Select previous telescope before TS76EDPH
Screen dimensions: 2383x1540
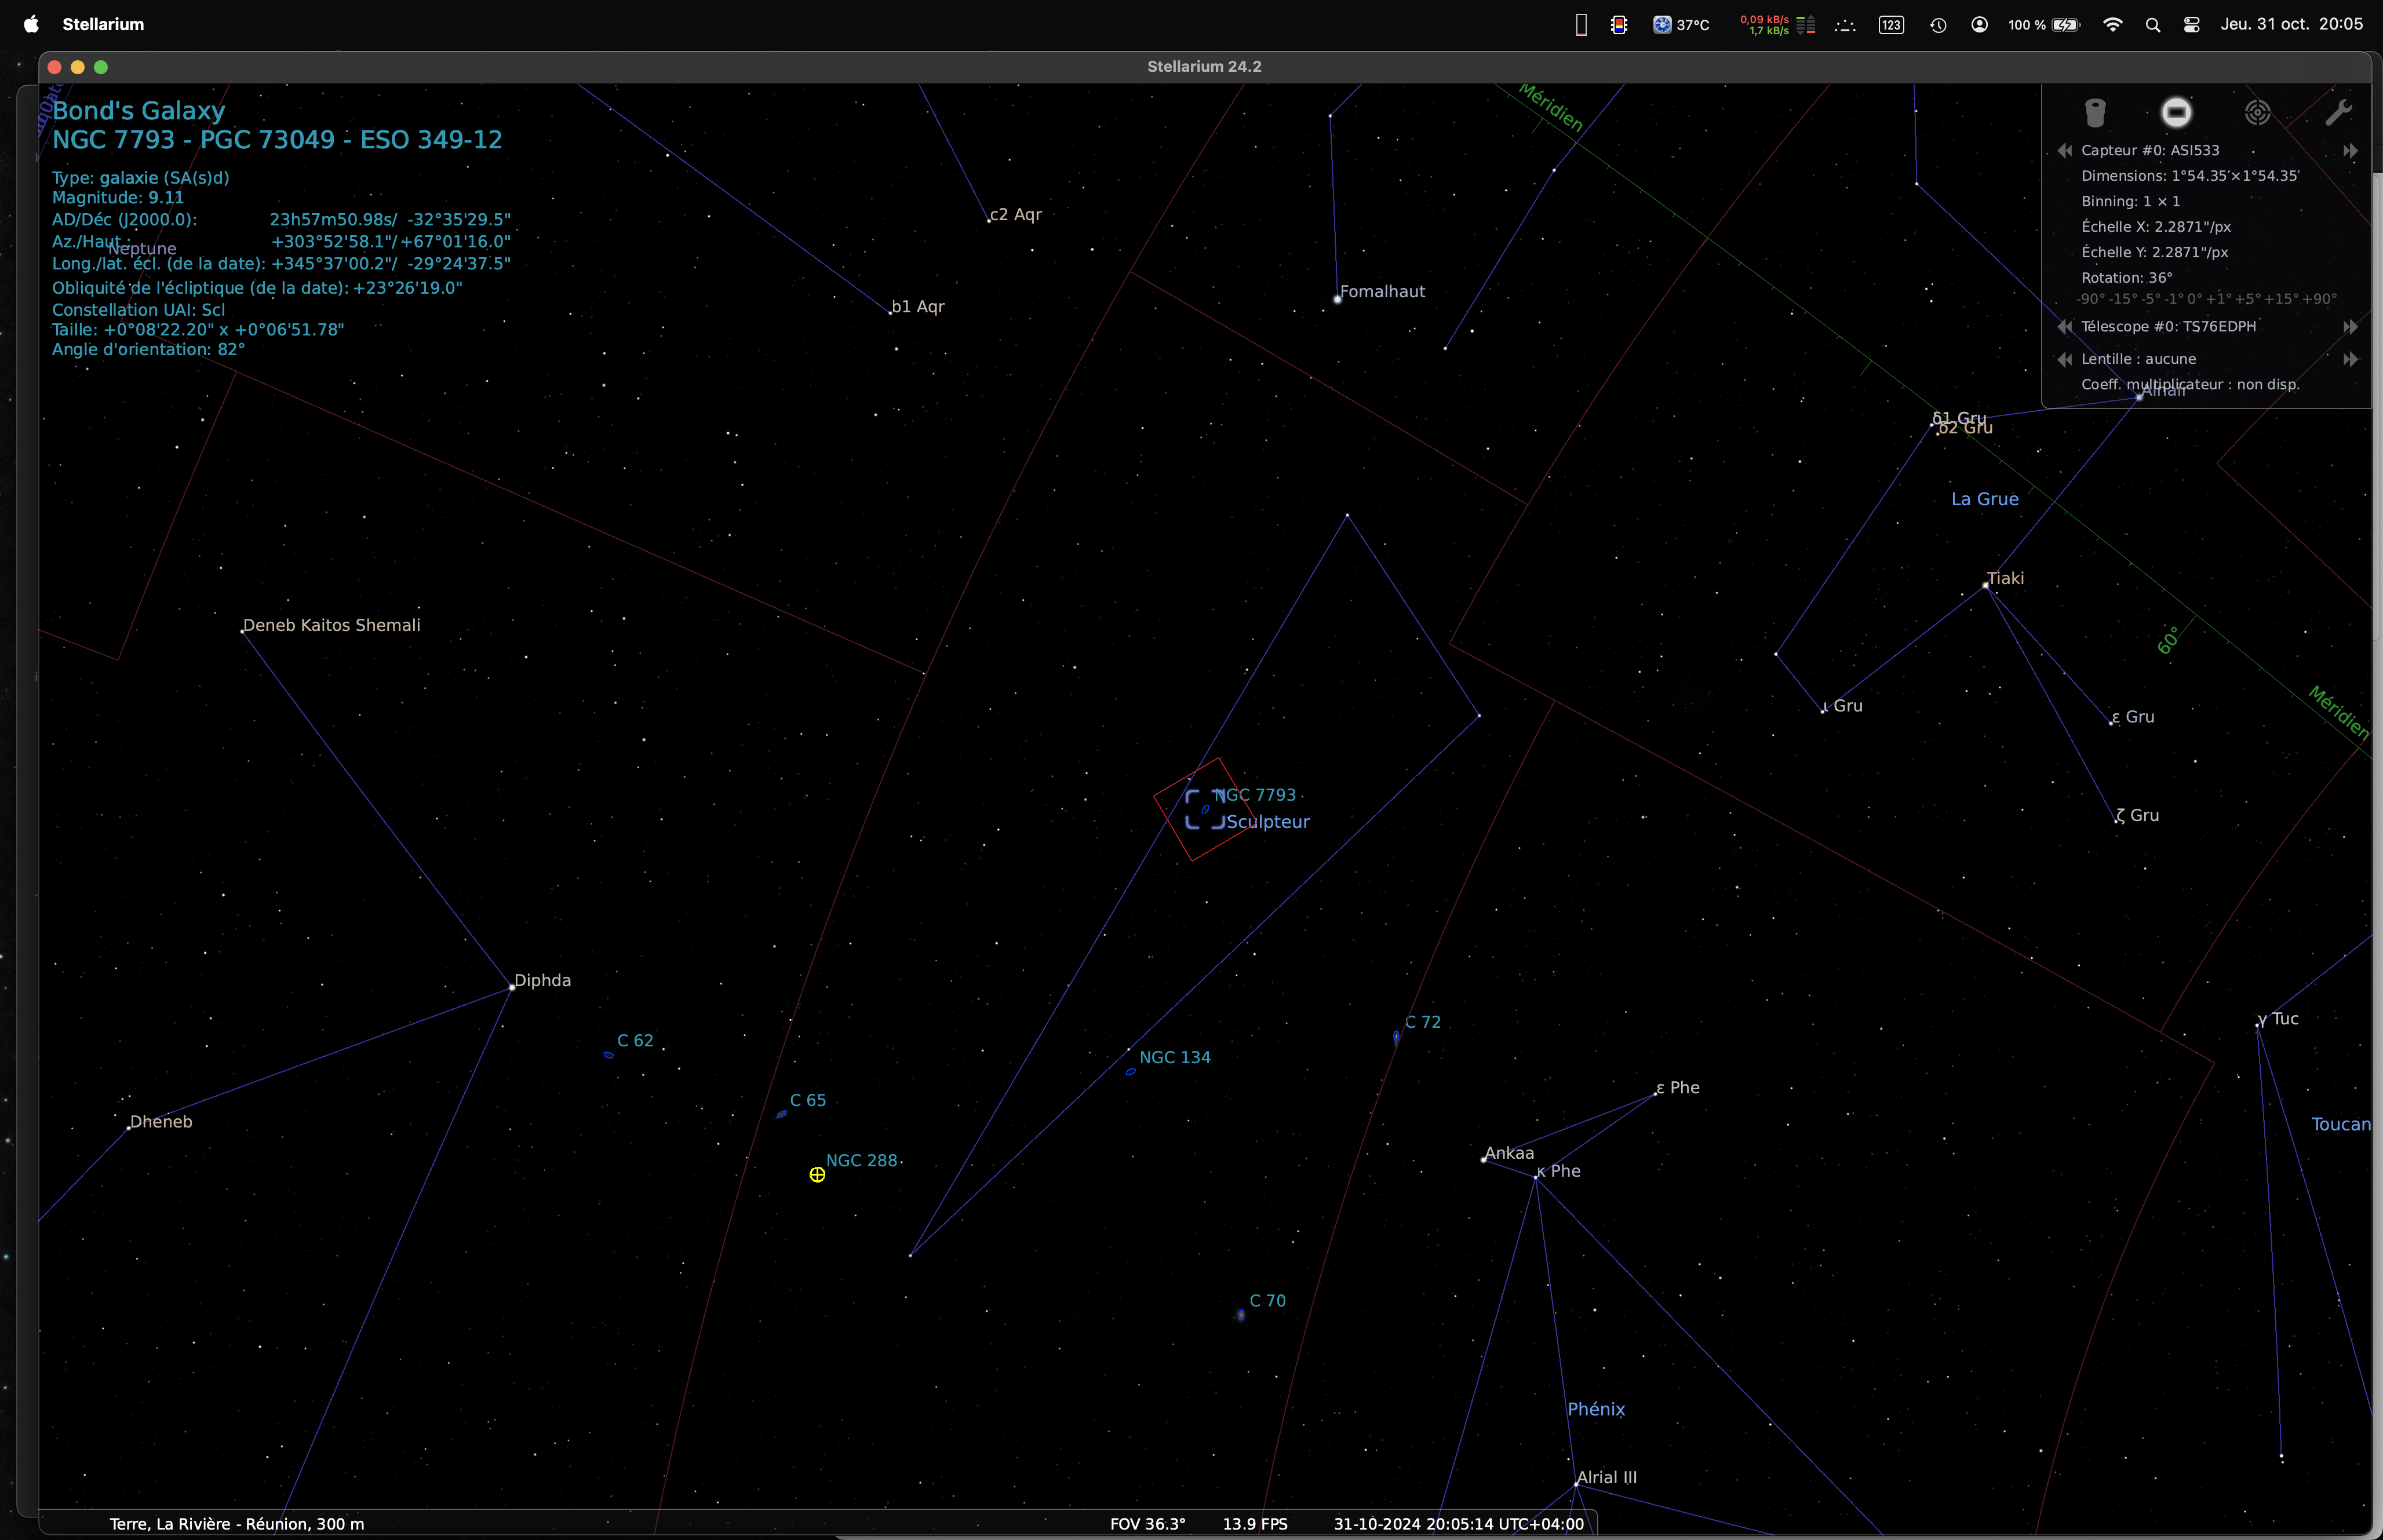pyautogui.click(x=2065, y=327)
